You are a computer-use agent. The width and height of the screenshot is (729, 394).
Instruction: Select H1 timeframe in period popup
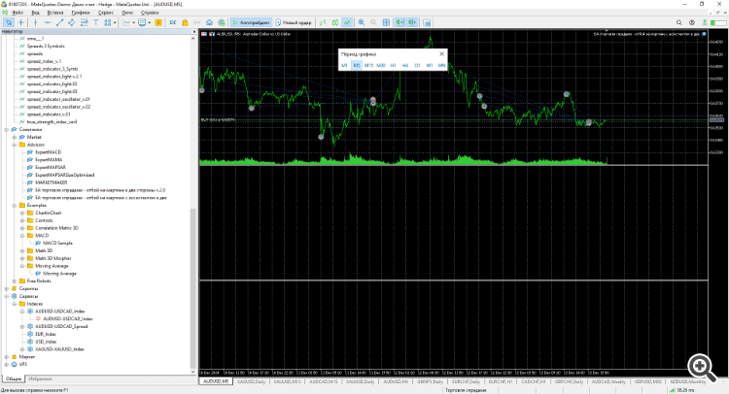[x=393, y=65]
